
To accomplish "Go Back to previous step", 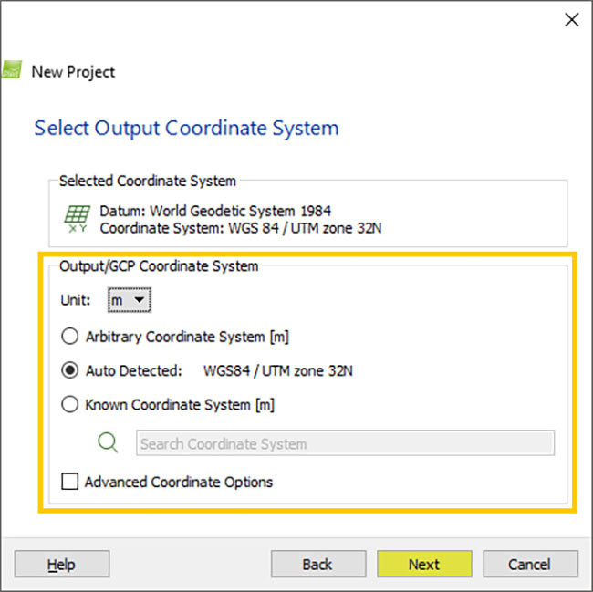I will [x=318, y=564].
